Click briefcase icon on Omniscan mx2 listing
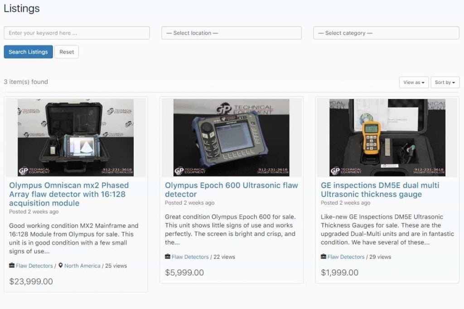This screenshot has height=309, width=464. click(12, 265)
